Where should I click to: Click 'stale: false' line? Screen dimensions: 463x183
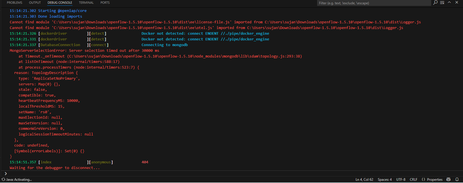tap(33, 90)
